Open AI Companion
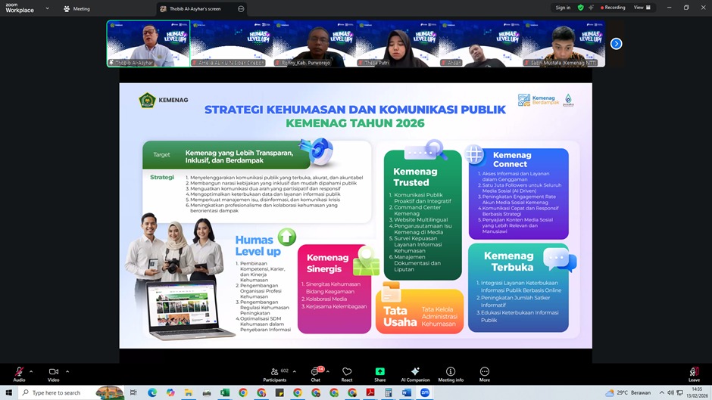The height and width of the screenshot is (400, 712). tap(415, 372)
